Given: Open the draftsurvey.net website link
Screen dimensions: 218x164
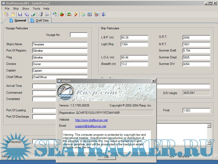Looking at the screenshot, I should click(x=91, y=120).
